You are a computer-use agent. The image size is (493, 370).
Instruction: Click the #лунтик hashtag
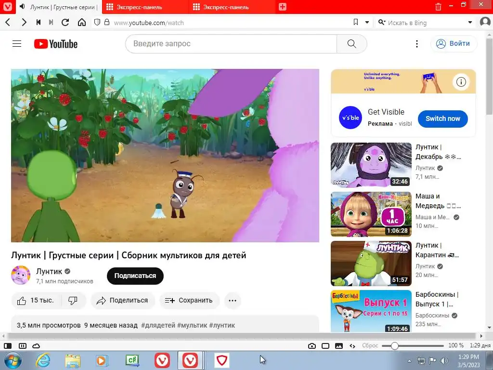pos(222,325)
